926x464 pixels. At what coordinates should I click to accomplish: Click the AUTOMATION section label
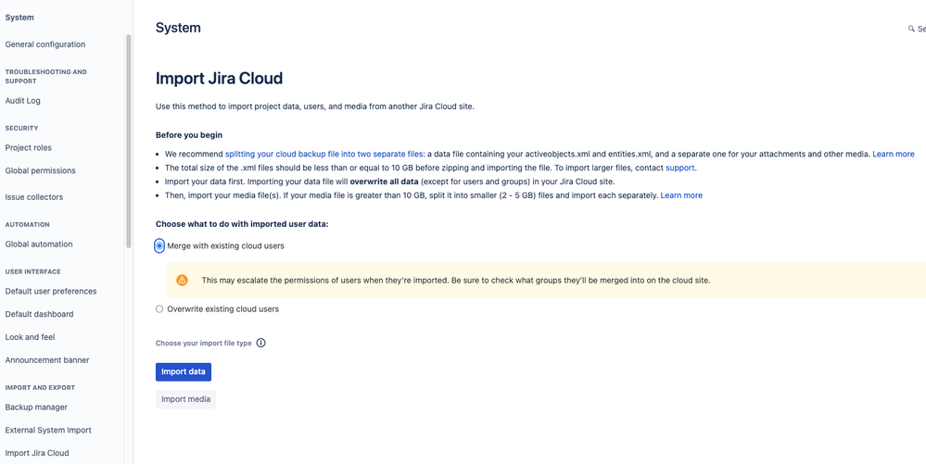coord(27,225)
